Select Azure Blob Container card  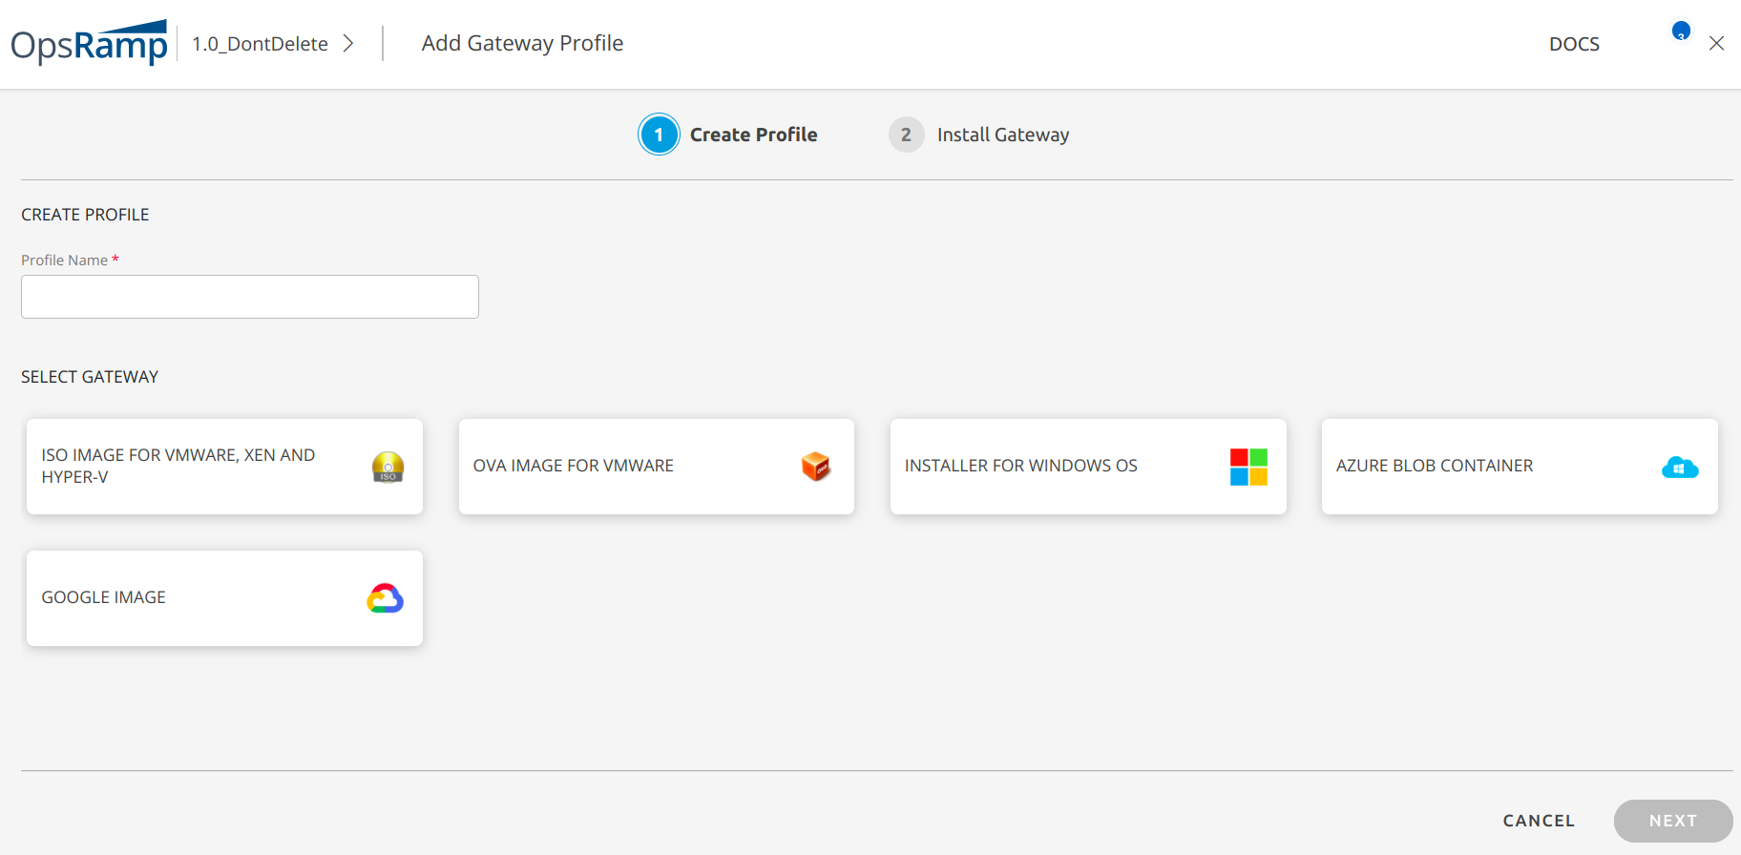click(1520, 467)
